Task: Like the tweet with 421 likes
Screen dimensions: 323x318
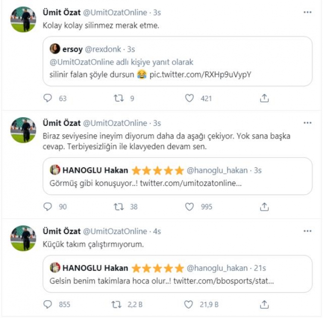Action: coord(189,98)
